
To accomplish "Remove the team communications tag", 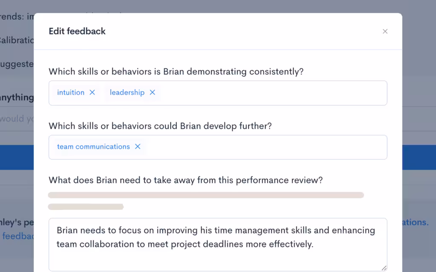I will [138, 147].
